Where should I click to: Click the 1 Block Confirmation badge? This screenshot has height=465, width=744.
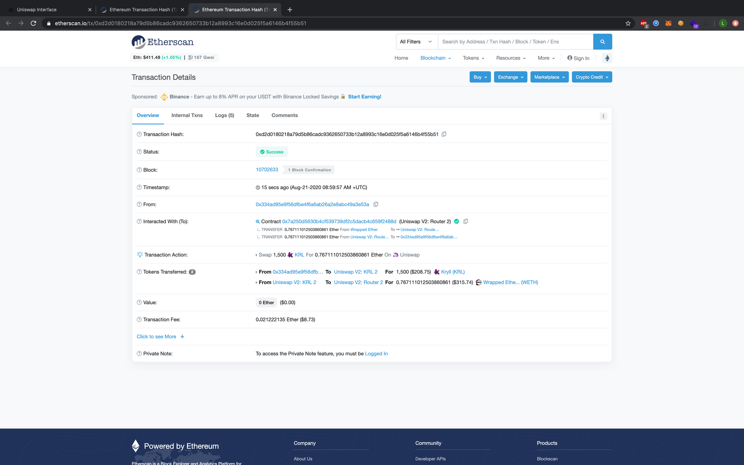309,170
